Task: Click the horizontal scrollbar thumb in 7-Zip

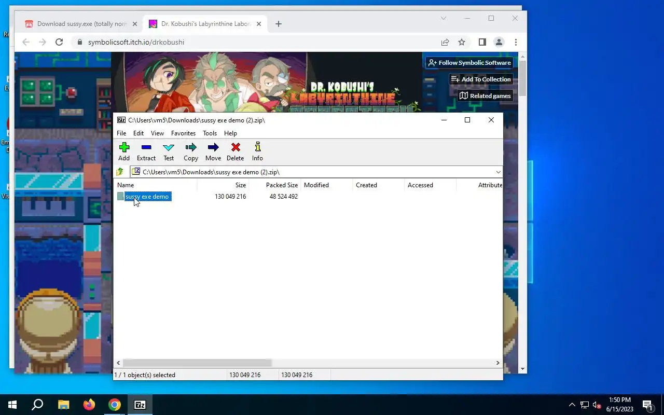Action: click(x=197, y=363)
